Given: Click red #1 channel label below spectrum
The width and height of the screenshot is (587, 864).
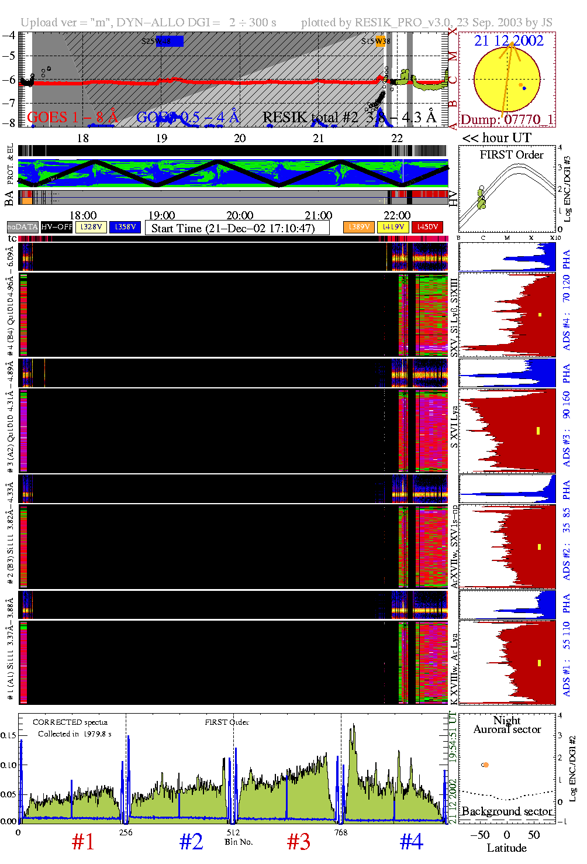Looking at the screenshot, I should tap(83, 842).
